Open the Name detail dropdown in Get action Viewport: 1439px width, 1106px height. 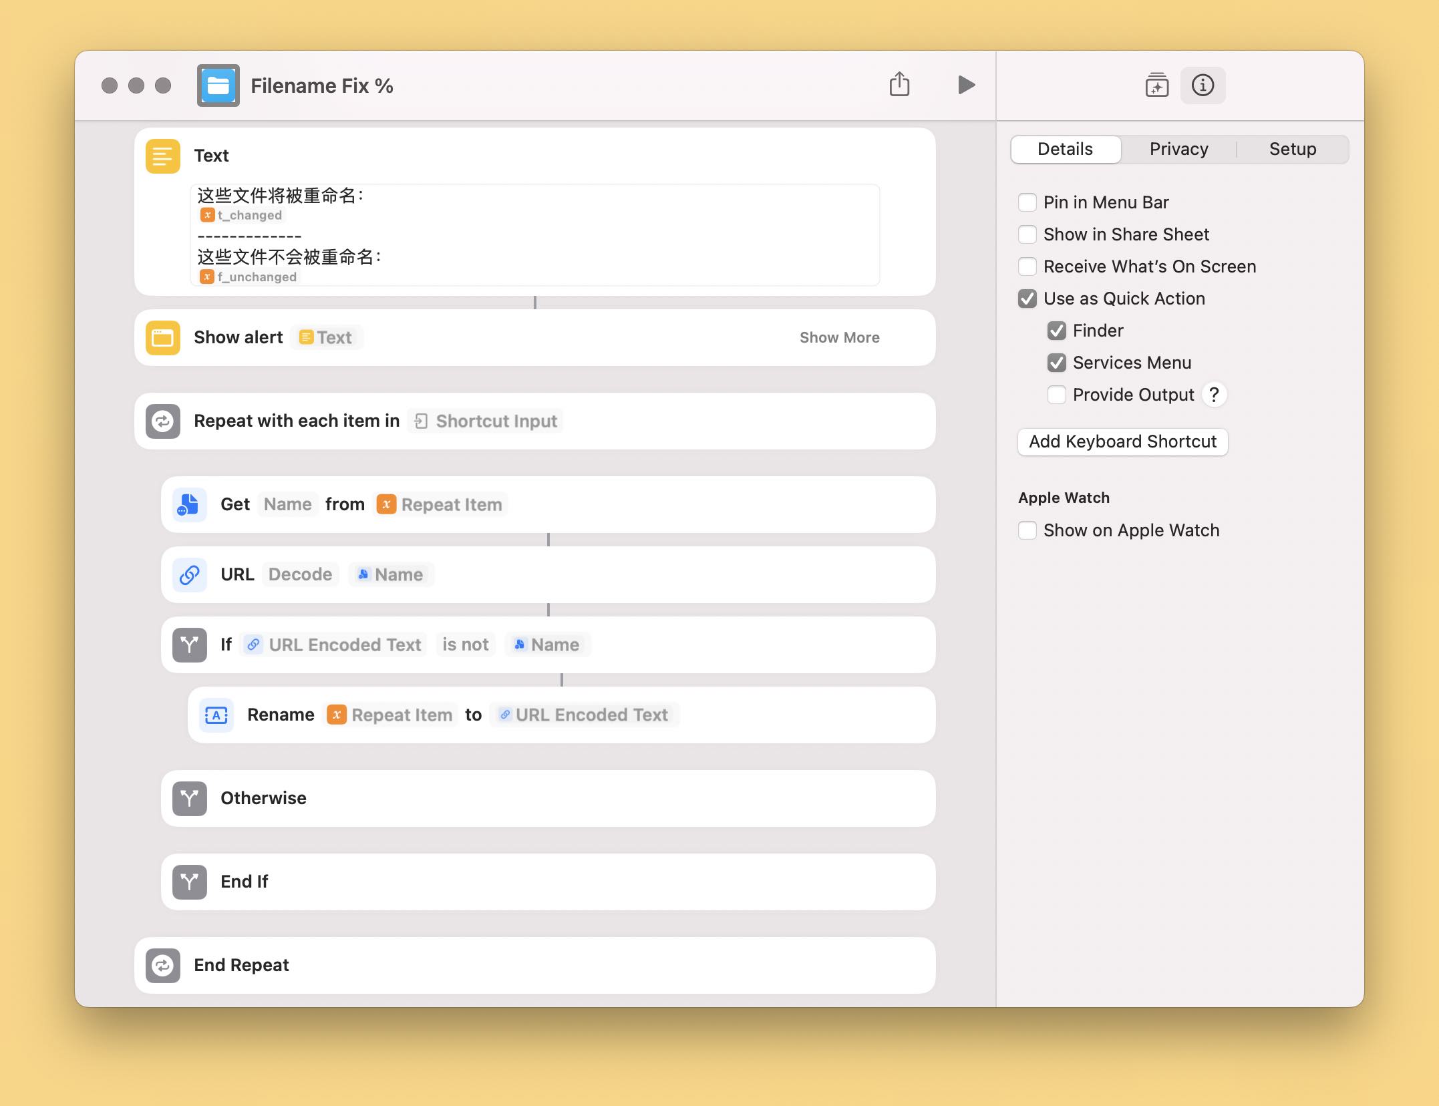tap(288, 504)
